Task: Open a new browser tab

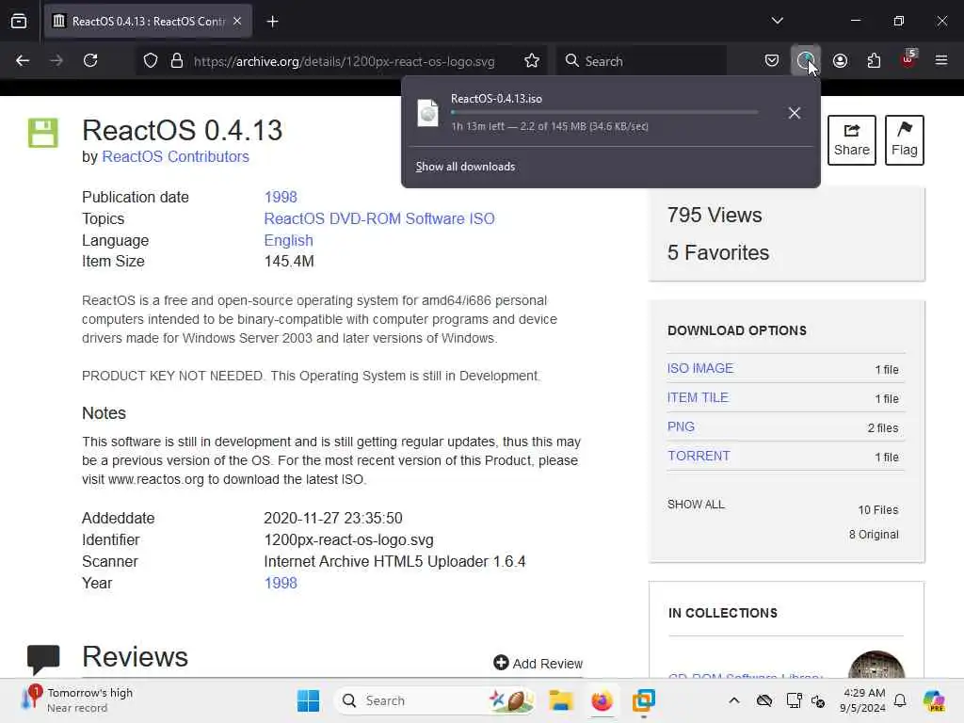Action: [272, 22]
